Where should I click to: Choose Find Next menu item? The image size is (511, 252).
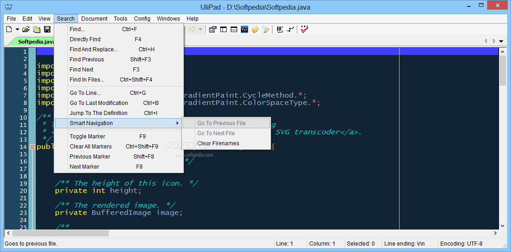pos(119,69)
